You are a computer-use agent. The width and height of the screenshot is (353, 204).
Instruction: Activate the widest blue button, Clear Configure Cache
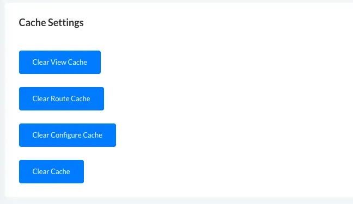click(68, 135)
